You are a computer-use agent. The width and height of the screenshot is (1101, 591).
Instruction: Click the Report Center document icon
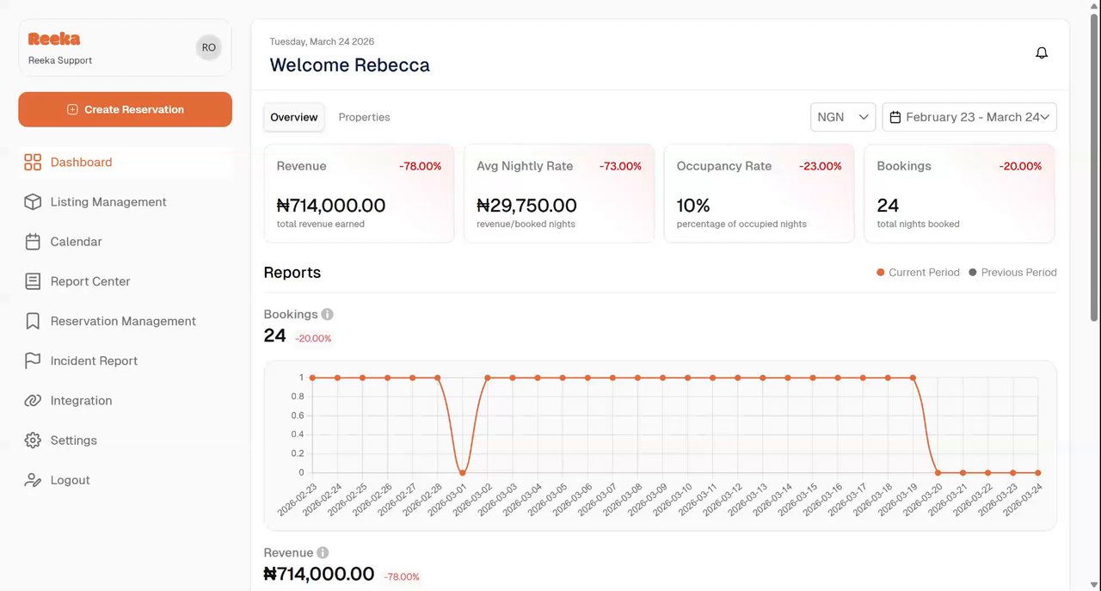click(x=33, y=281)
